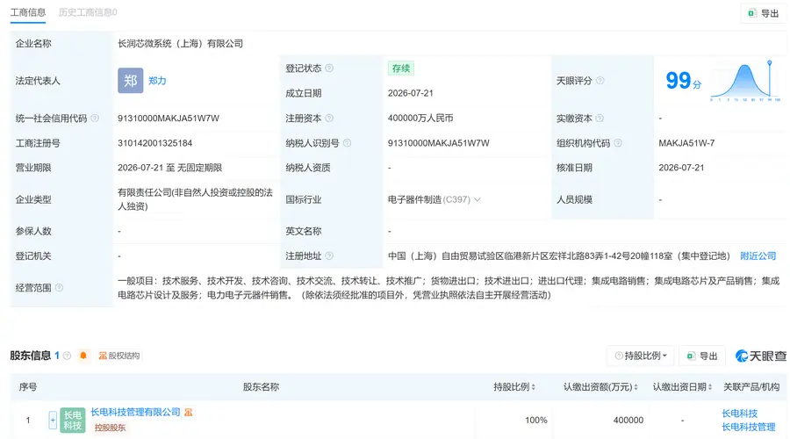
Task: Click credit code 91310000MAKJA51W7W under 统一社会信用代码
Action: pos(169,119)
